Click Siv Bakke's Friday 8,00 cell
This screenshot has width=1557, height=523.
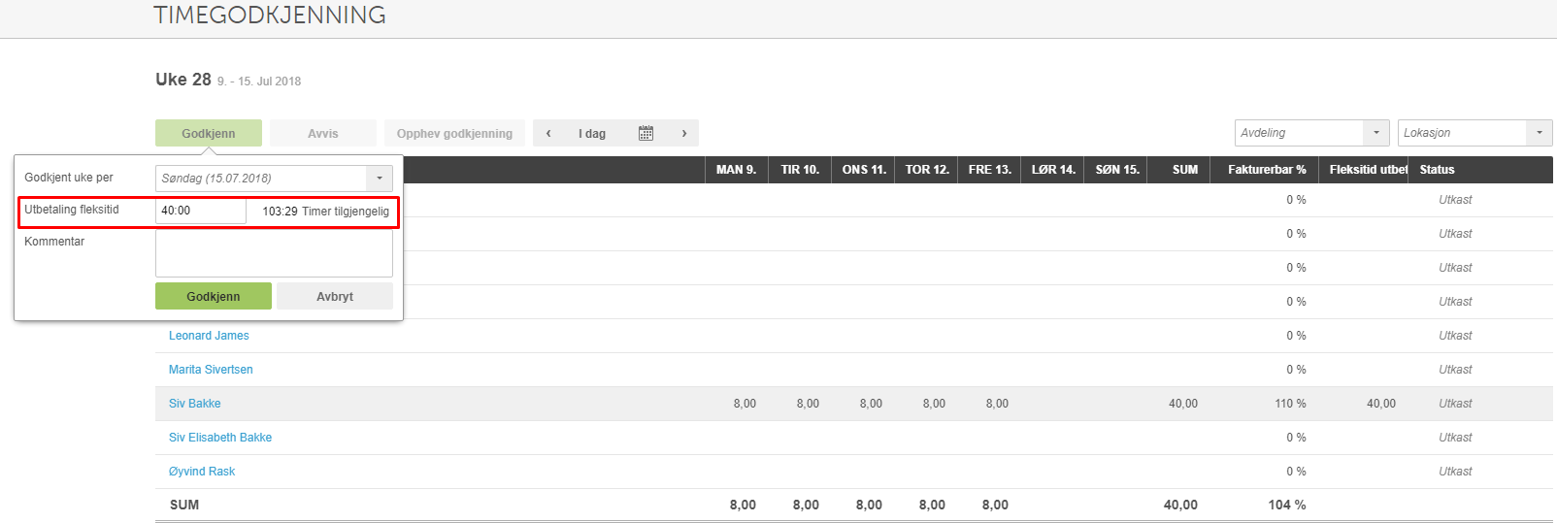pyautogui.click(x=997, y=404)
